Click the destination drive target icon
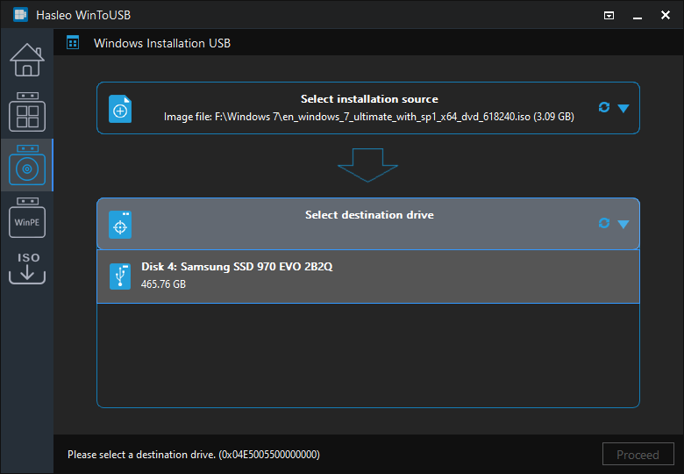Image resolution: width=684 pixels, height=474 pixels. (120, 225)
